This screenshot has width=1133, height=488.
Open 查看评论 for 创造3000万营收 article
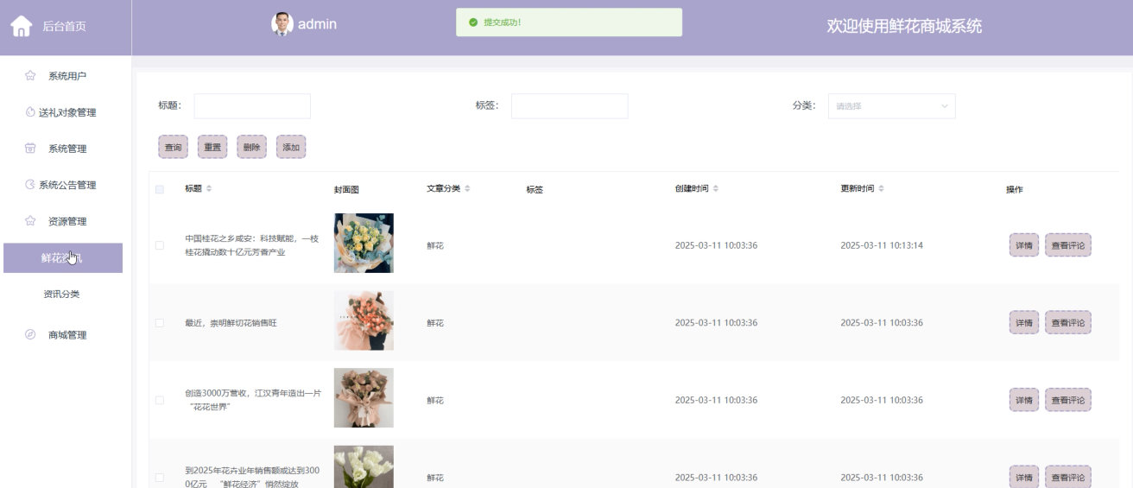point(1068,400)
